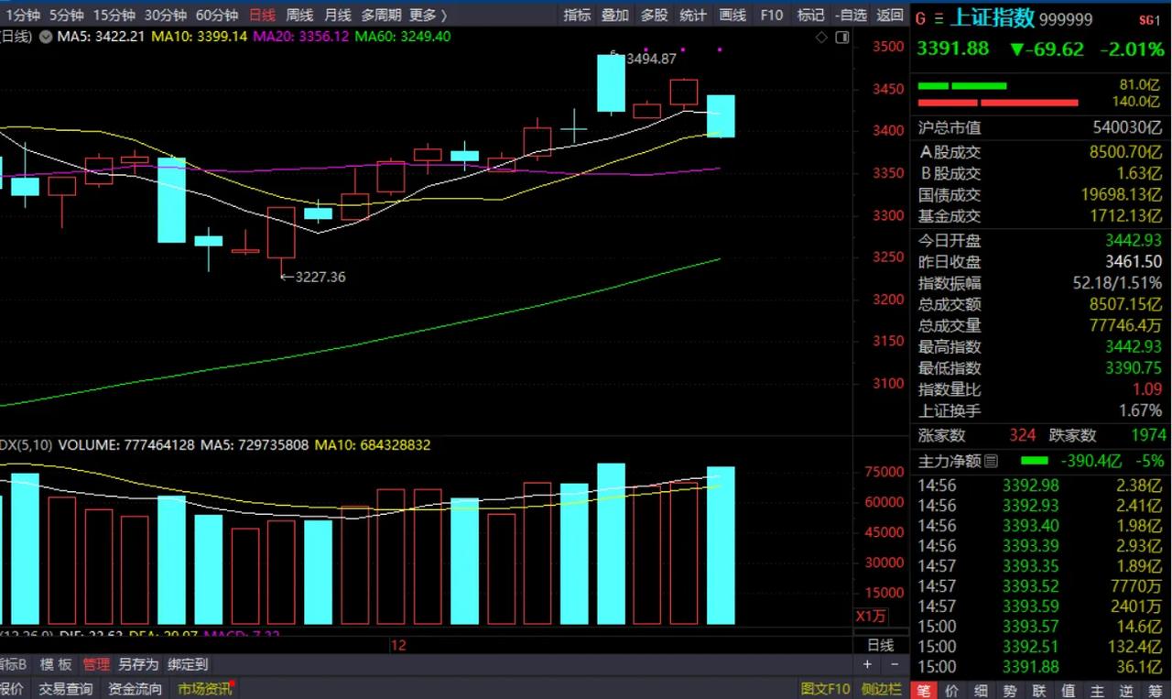Switch to 周线 weekly chart
Viewport: 1172px width, 699px height.
point(299,15)
